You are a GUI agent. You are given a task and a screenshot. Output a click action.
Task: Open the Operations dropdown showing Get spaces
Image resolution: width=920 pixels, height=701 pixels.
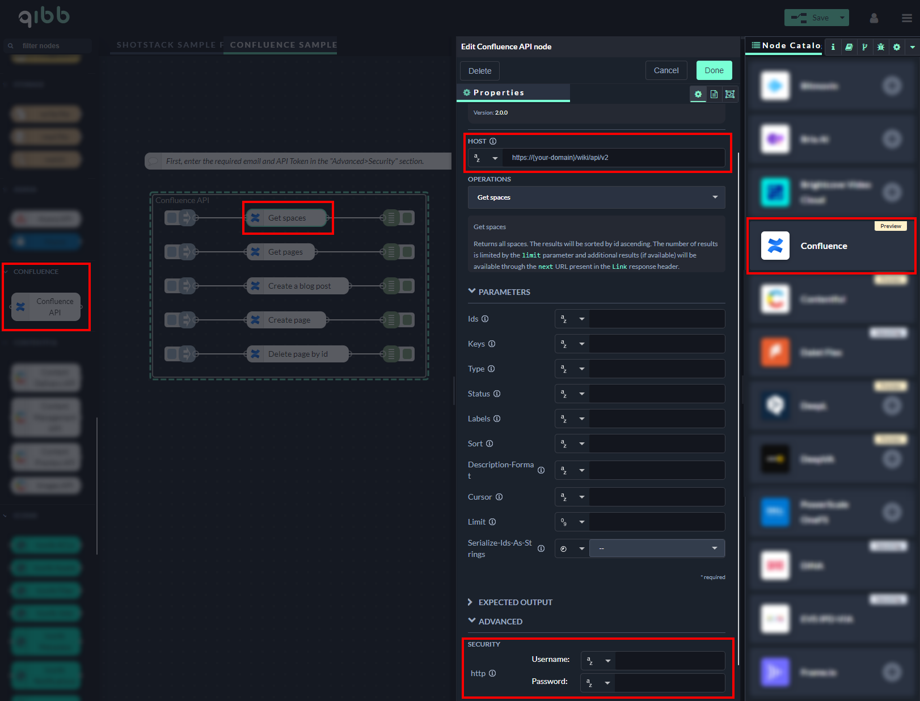click(596, 197)
